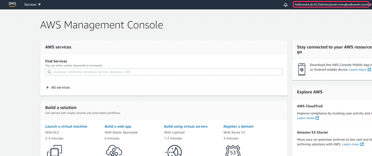372x156 pixels.
Task: Open Learn more under Amazon S3 Glacier
Action: pyautogui.click(x=351, y=144)
